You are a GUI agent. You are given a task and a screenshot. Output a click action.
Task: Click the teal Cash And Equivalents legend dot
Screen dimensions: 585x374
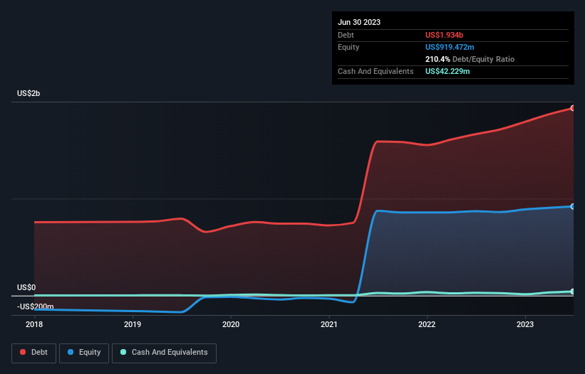123,352
